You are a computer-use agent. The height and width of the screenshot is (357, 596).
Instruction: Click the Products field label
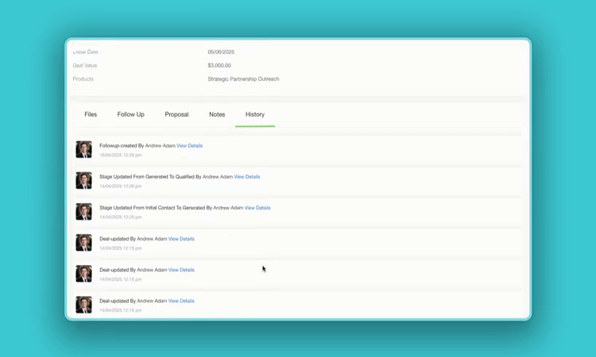point(83,79)
